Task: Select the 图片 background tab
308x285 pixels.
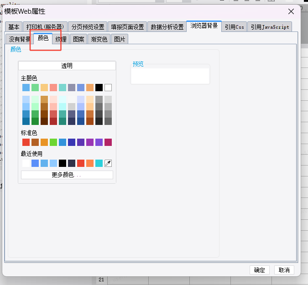Action: coord(120,39)
